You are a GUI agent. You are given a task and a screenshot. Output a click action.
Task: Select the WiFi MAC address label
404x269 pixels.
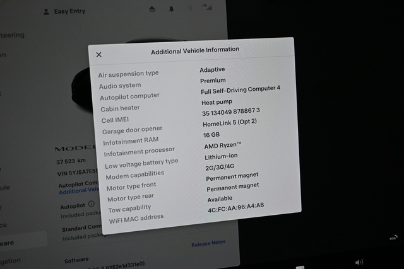[136, 219]
